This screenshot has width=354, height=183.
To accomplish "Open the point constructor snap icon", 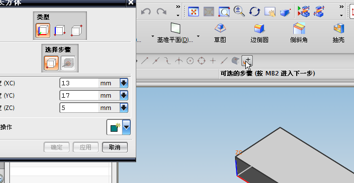I will coord(247,61).
